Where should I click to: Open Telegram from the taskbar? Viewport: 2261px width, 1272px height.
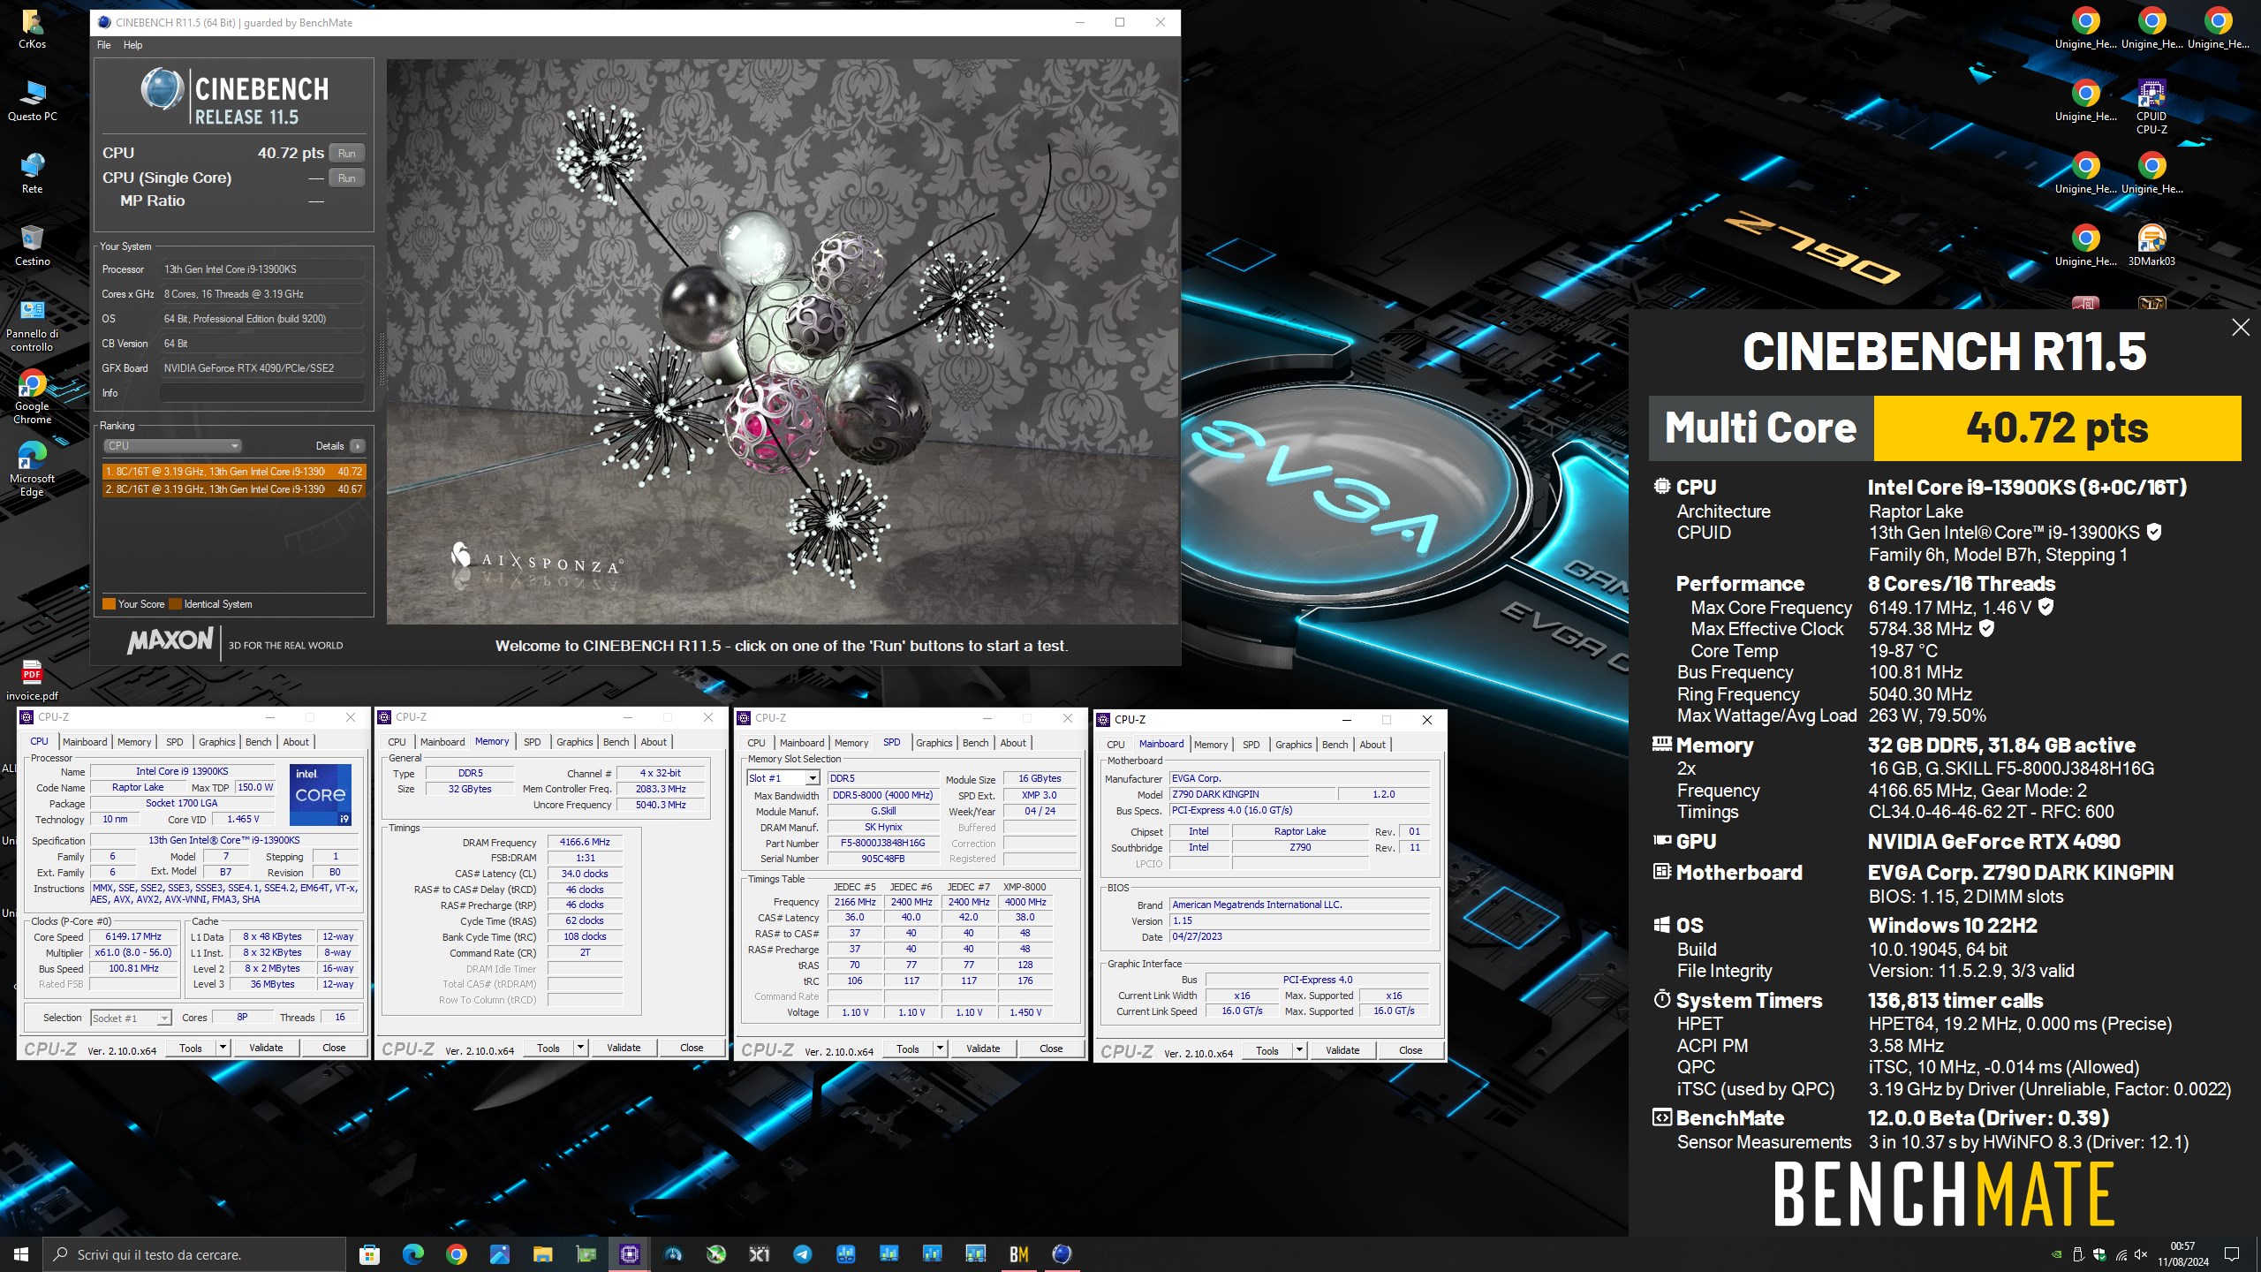tap(802, 1254)
